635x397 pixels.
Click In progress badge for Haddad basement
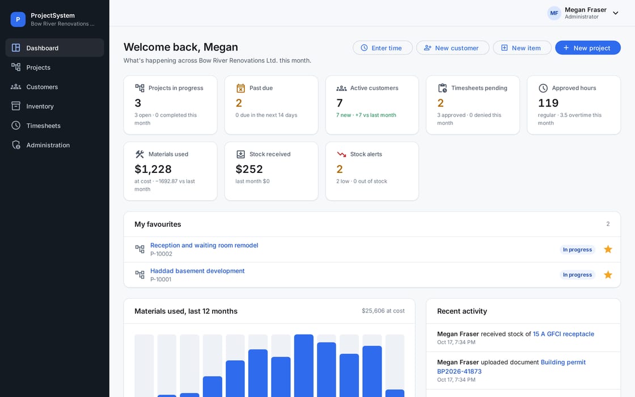point(577,274)
